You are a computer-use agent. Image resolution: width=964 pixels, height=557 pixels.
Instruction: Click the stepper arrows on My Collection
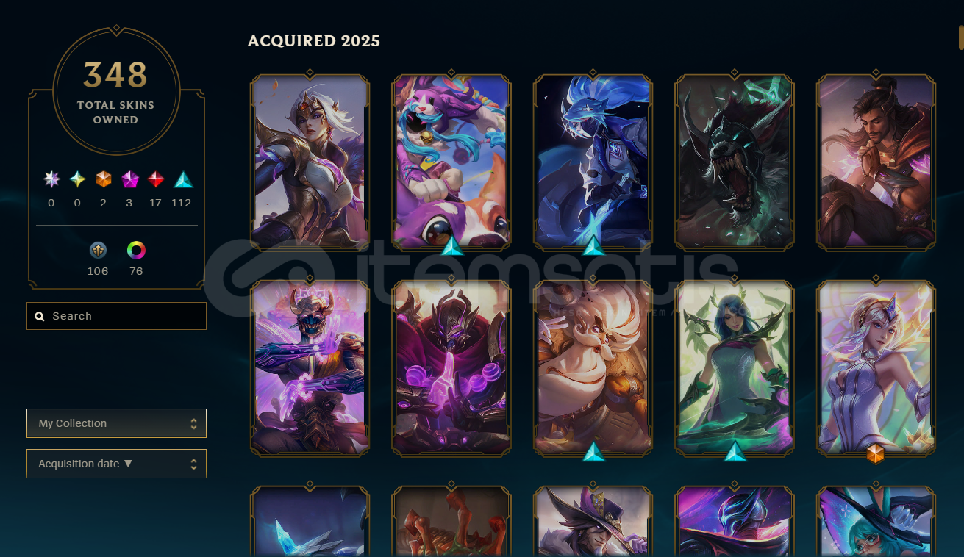[193, 424]
